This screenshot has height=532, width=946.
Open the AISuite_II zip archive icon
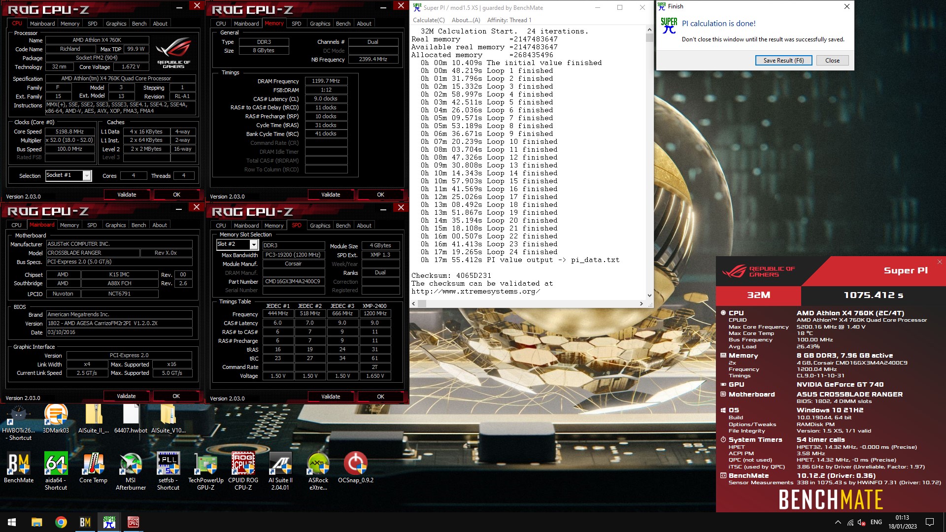point(94,419)
